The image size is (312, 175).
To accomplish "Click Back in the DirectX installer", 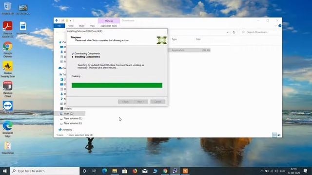I will click(125, 102).
